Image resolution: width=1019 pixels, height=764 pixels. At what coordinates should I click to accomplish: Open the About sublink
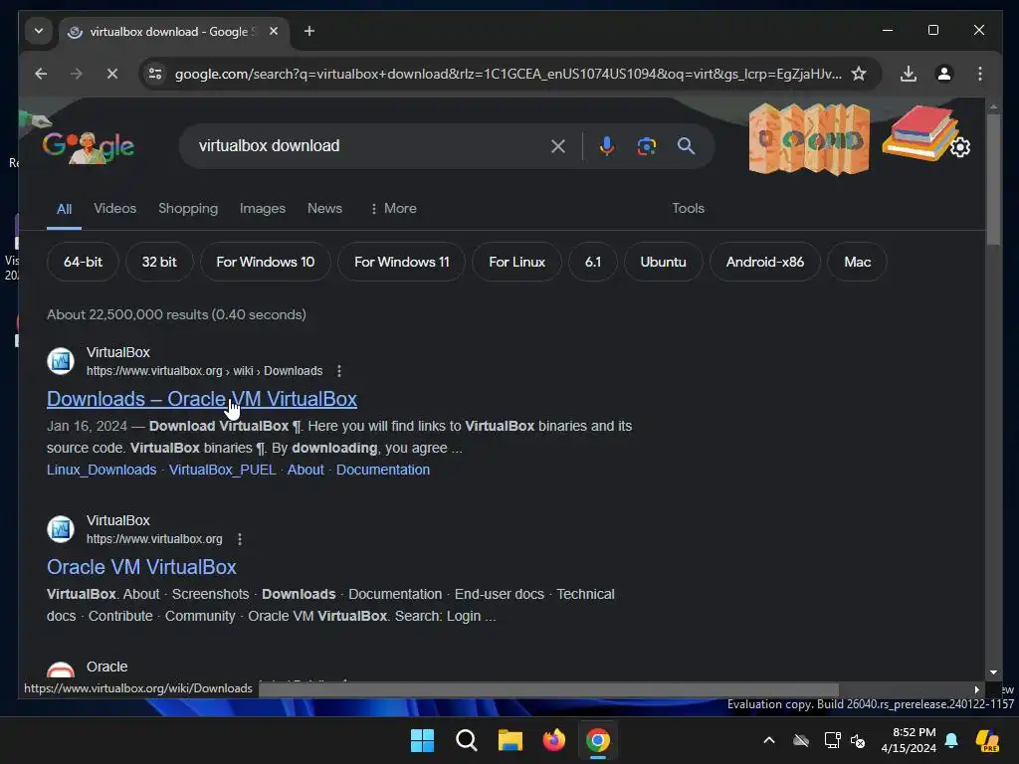[306, 470]
